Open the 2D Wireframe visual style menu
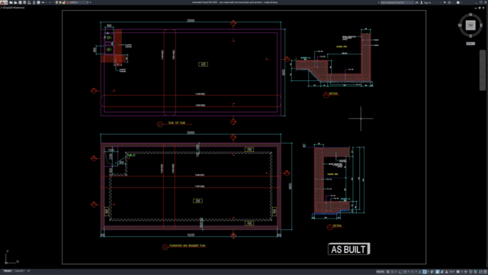This screenshot has height=275, width=488. point(16,8)
